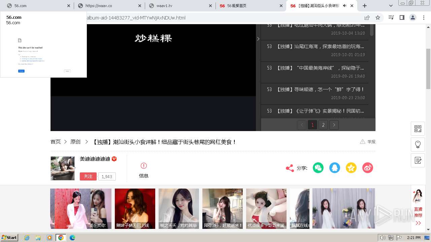Open File Explorer from taskbar
This screenshot has height=242, width=431.
[x=38, y=238]
